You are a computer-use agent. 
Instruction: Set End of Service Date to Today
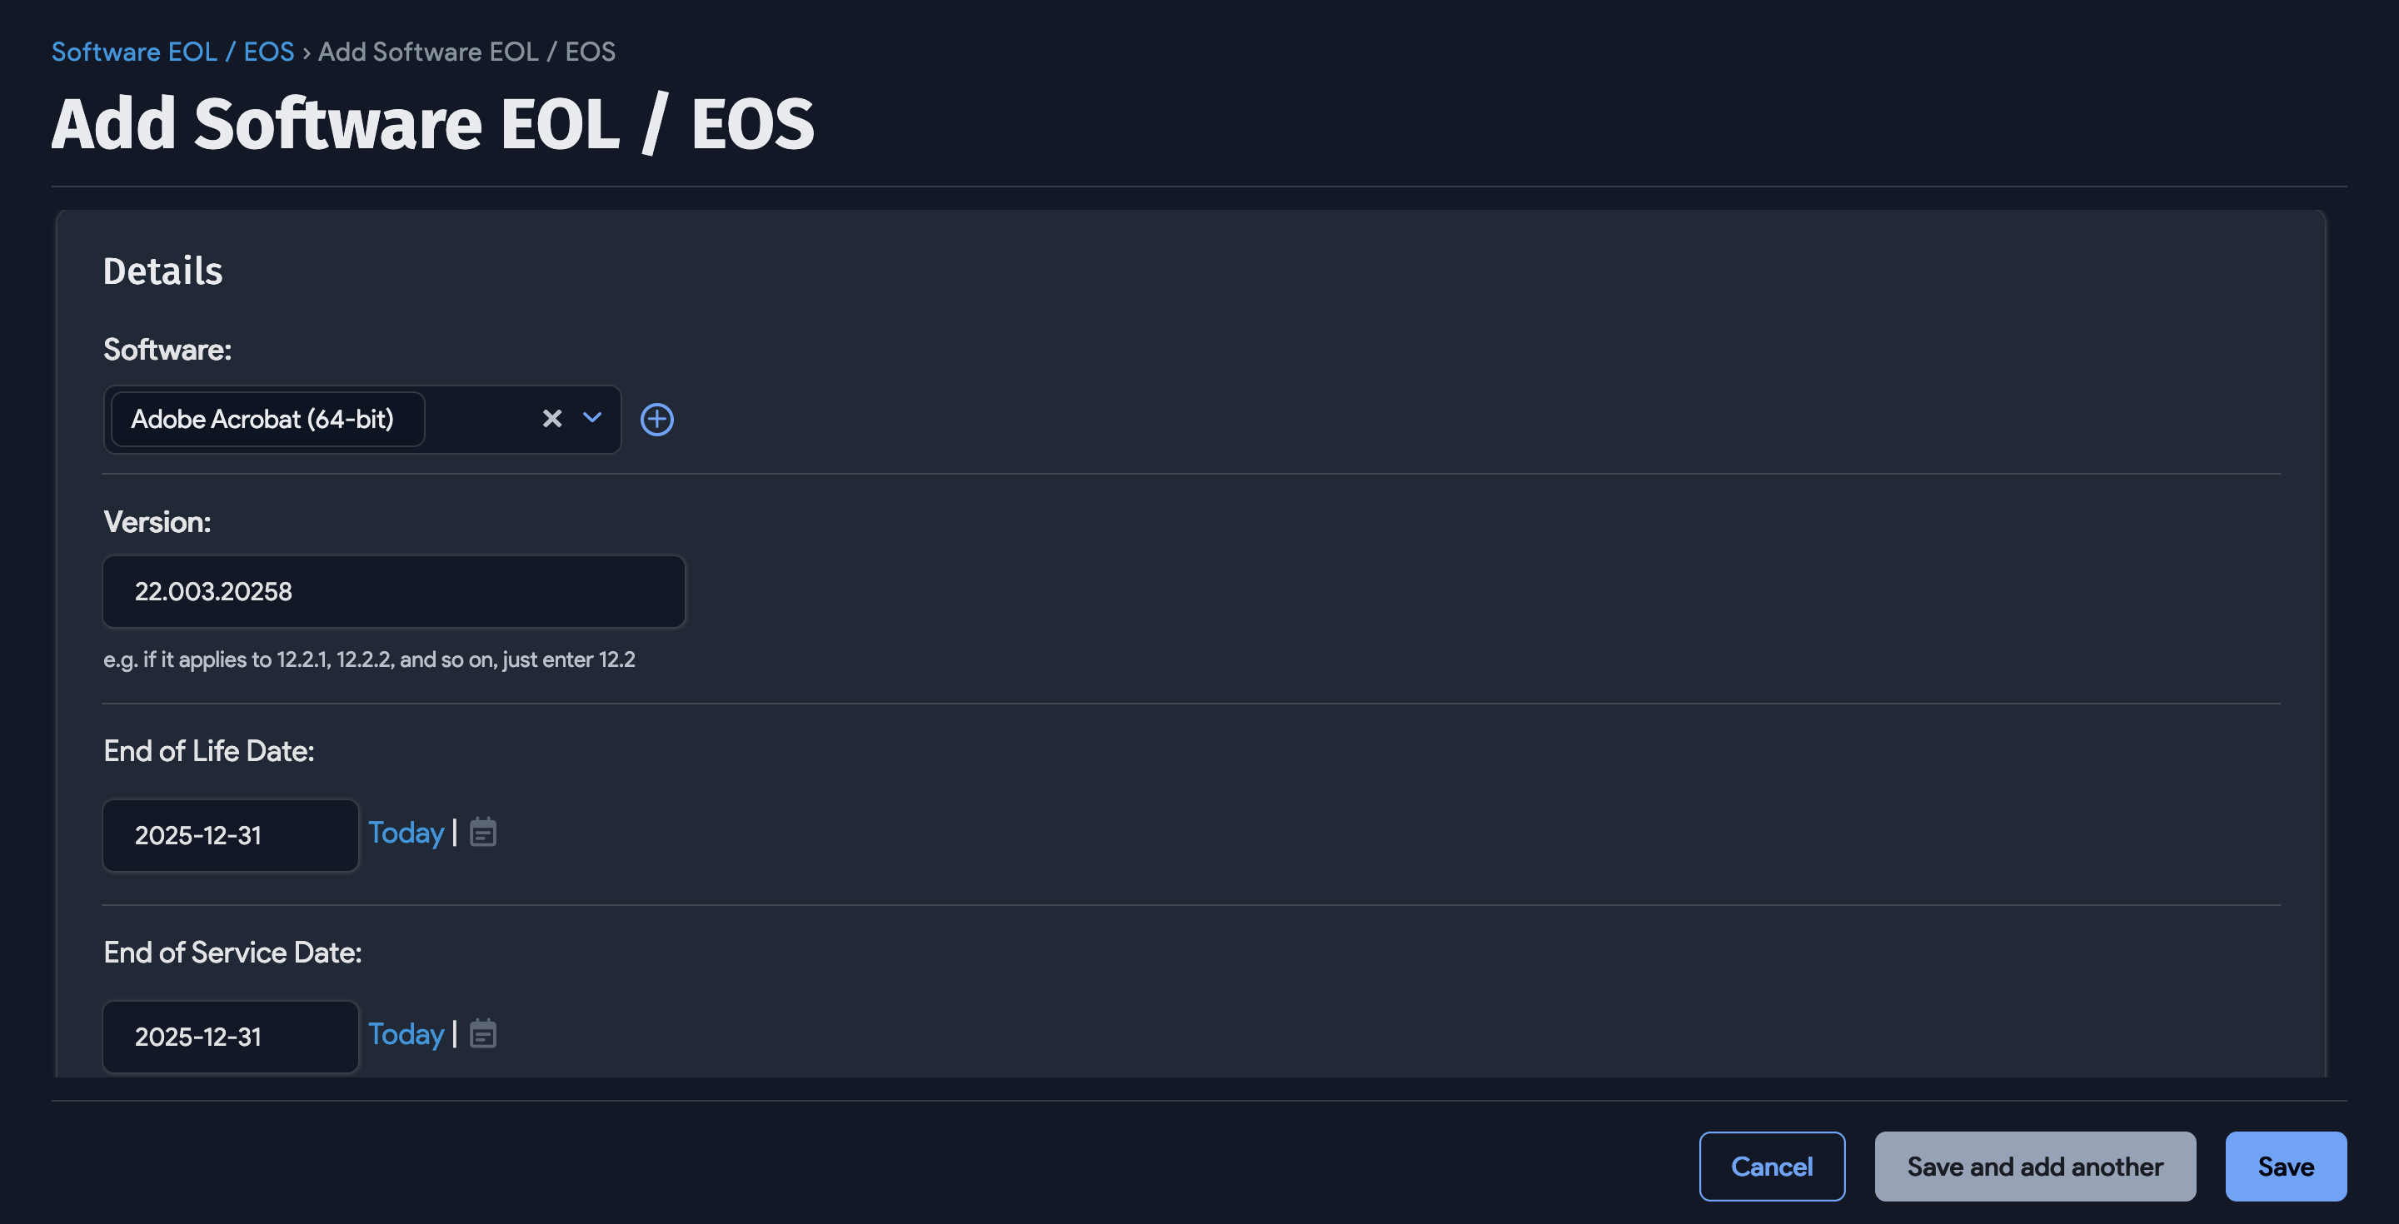[406, 1034]
